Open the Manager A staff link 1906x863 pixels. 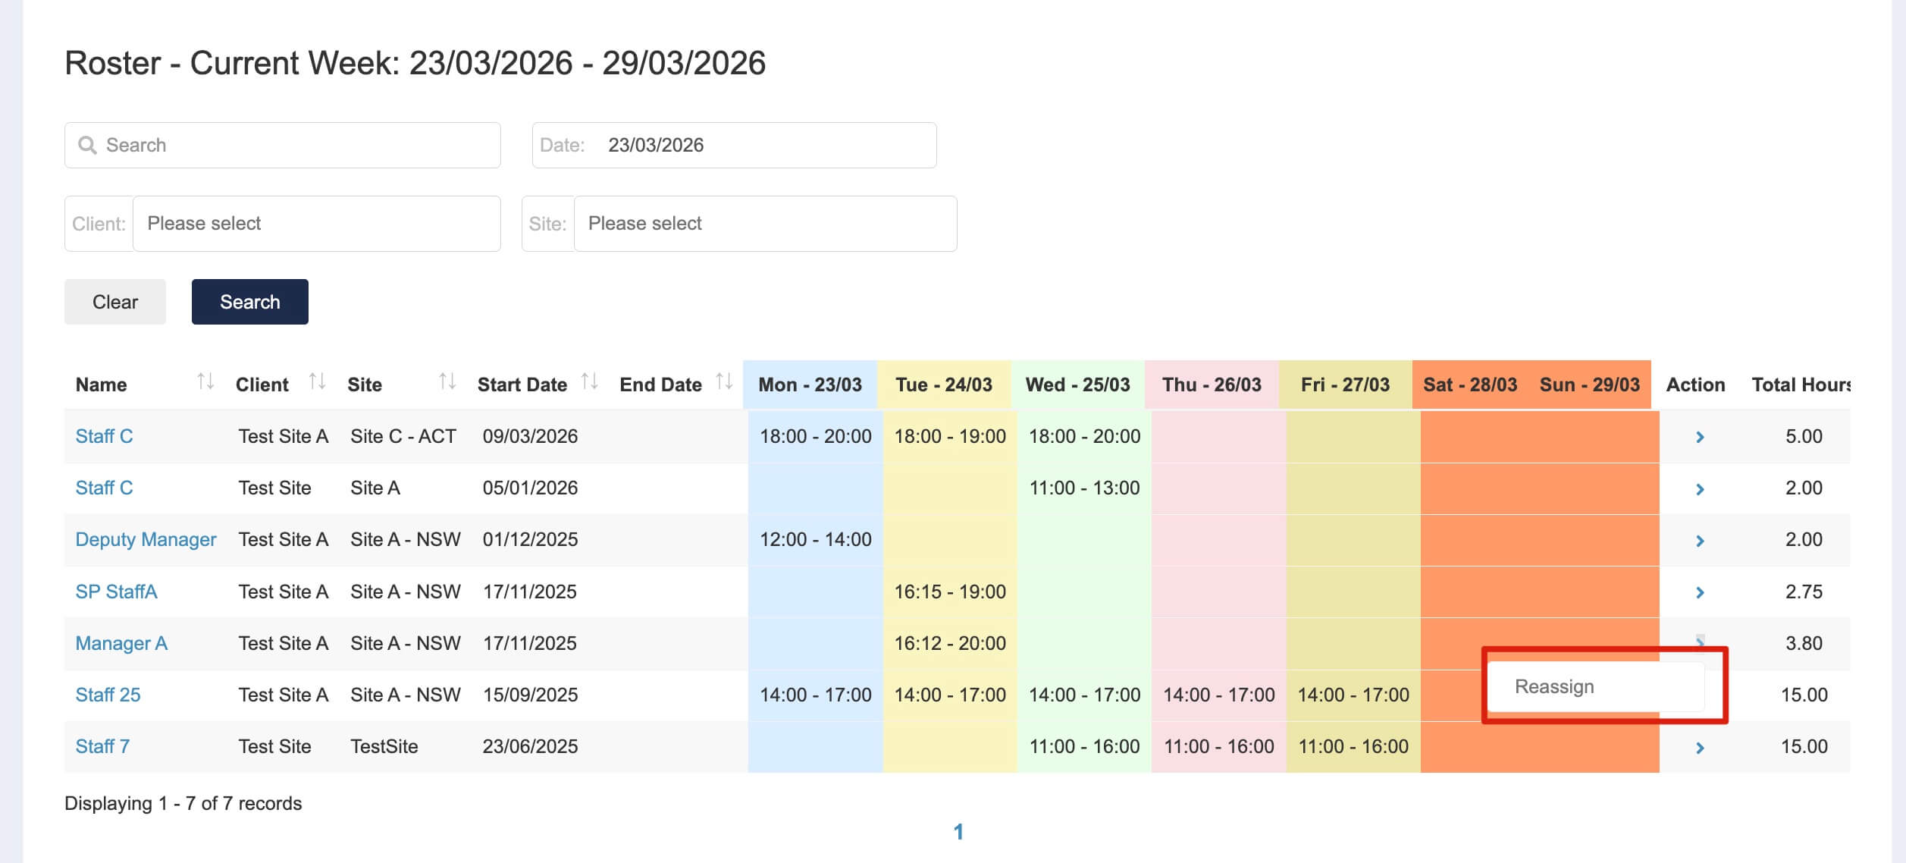[121, 644]
